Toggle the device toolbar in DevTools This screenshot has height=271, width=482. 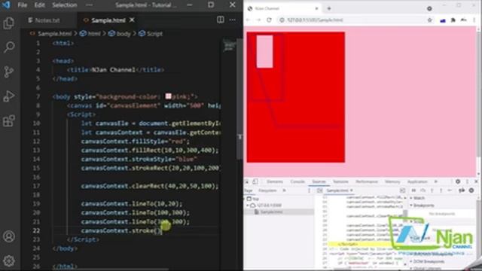point(255,181)
